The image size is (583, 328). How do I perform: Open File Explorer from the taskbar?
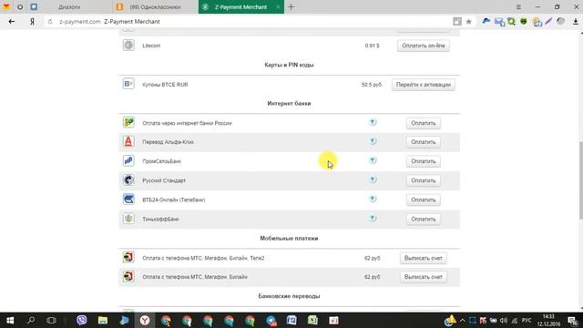pyautogui.click(x=103, y=320)
